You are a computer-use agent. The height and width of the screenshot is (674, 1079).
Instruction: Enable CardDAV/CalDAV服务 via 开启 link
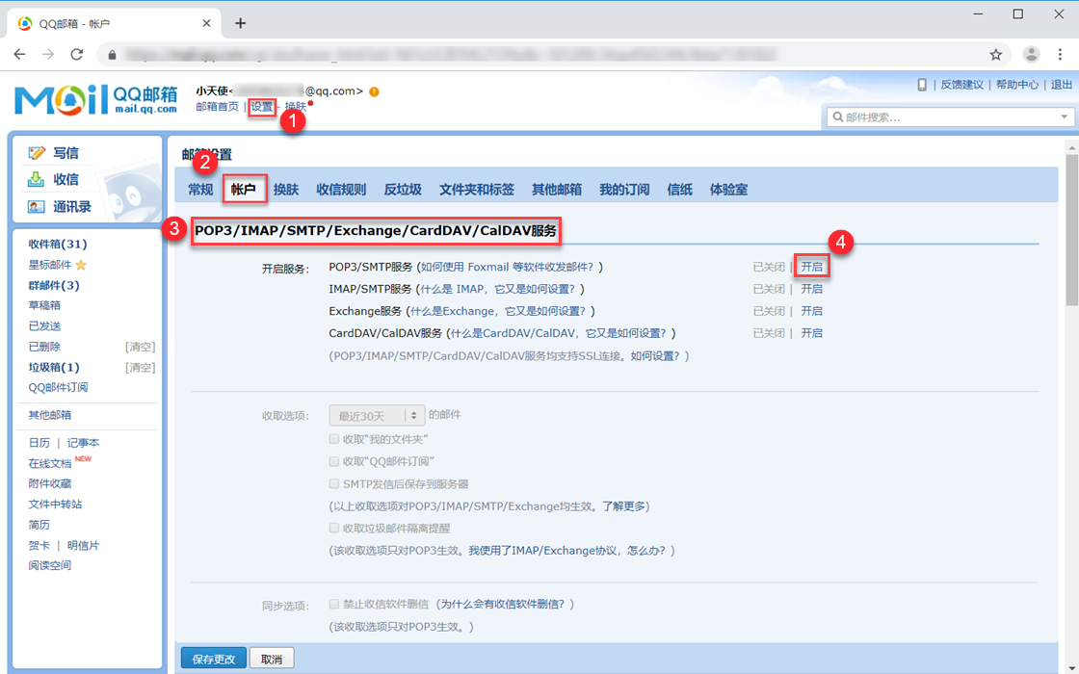click(812, 333)
